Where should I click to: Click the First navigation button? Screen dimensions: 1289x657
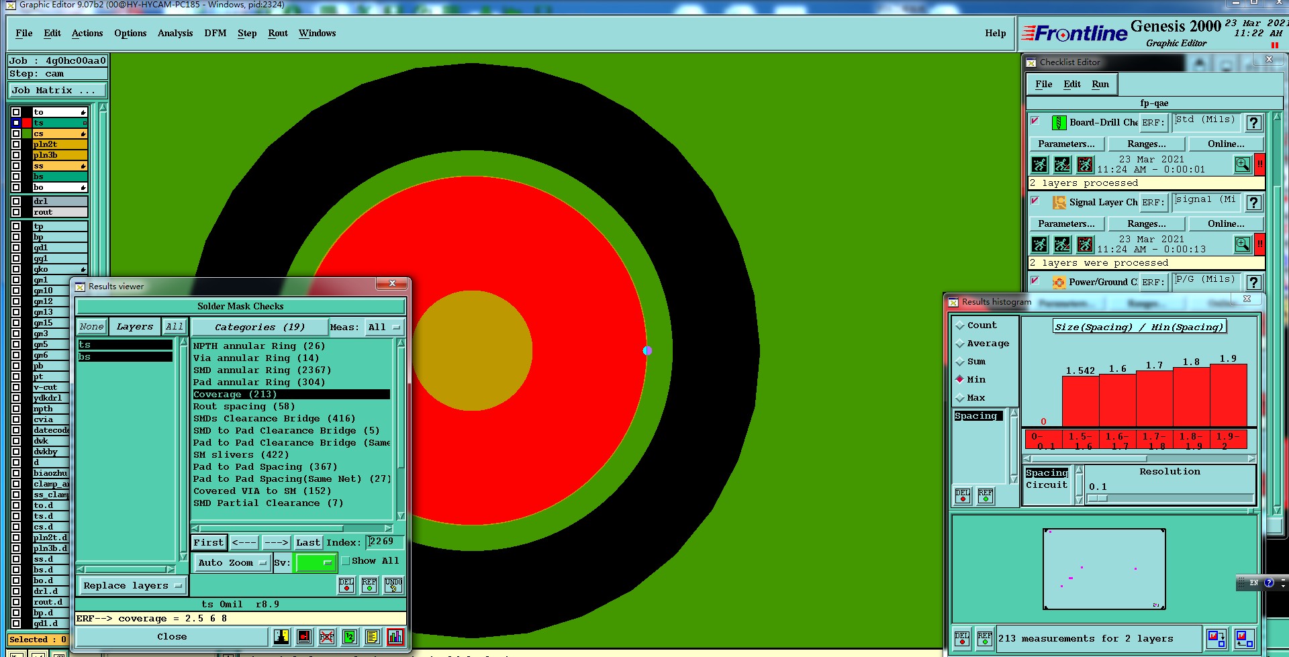pyautogui.click(x=208, y=542)
